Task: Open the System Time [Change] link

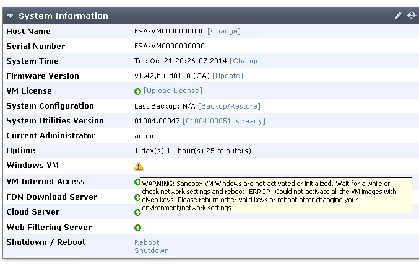Action: coord(246,61)
